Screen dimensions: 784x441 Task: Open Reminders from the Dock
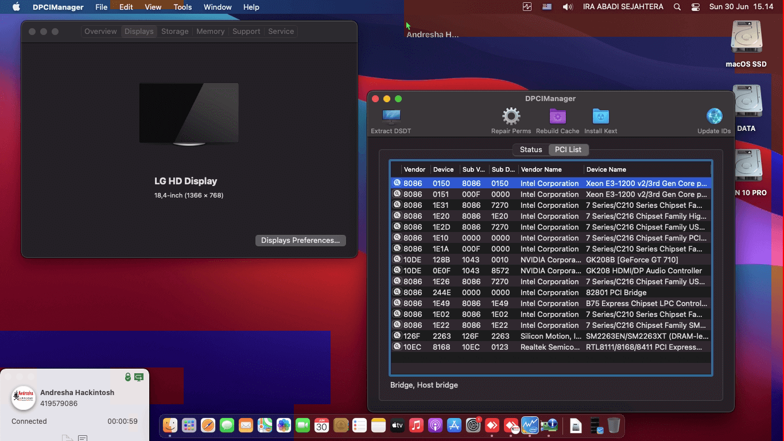click(359, 425)
